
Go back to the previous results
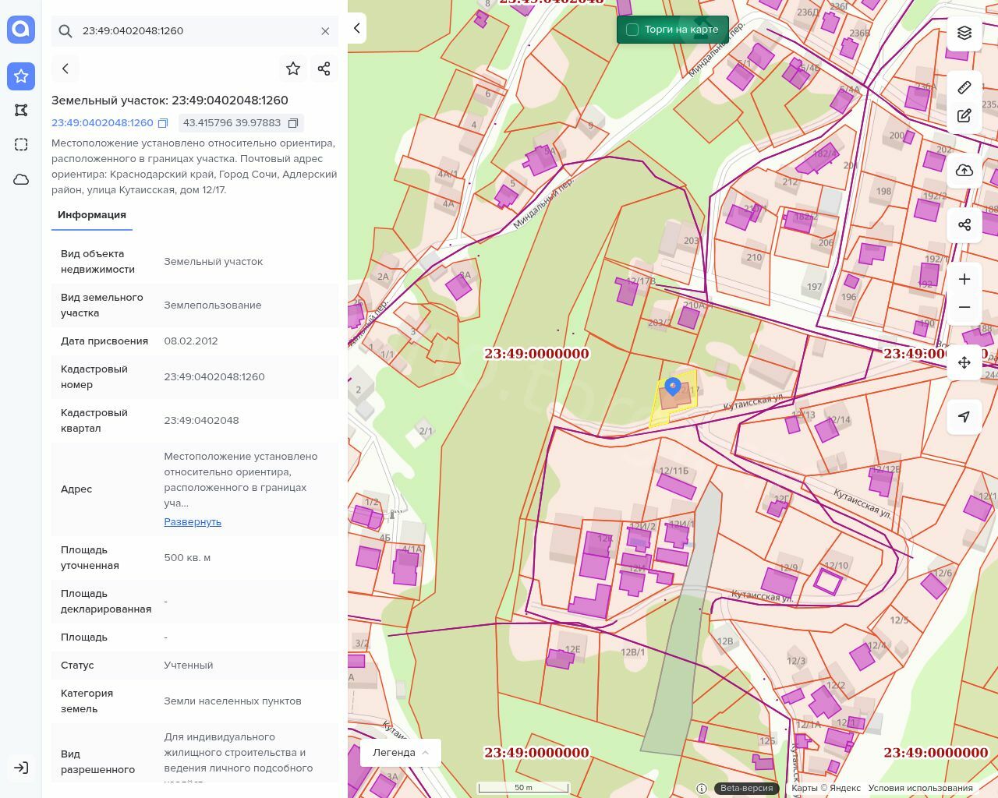click(65, 69)
